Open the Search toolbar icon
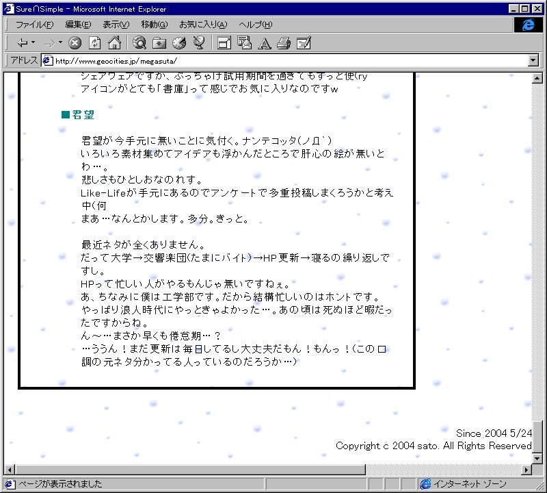 139,43
